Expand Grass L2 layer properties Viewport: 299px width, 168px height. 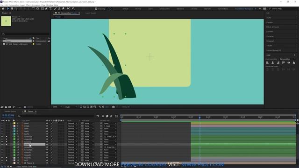(x=12, y=142)
